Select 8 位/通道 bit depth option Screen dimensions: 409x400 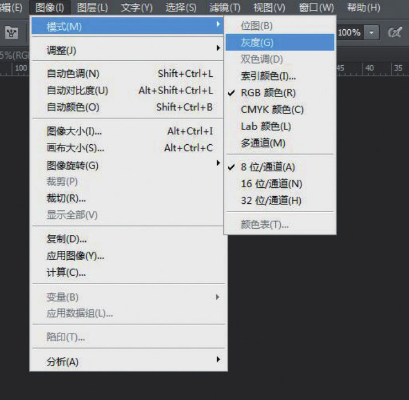tap(268, 167)
